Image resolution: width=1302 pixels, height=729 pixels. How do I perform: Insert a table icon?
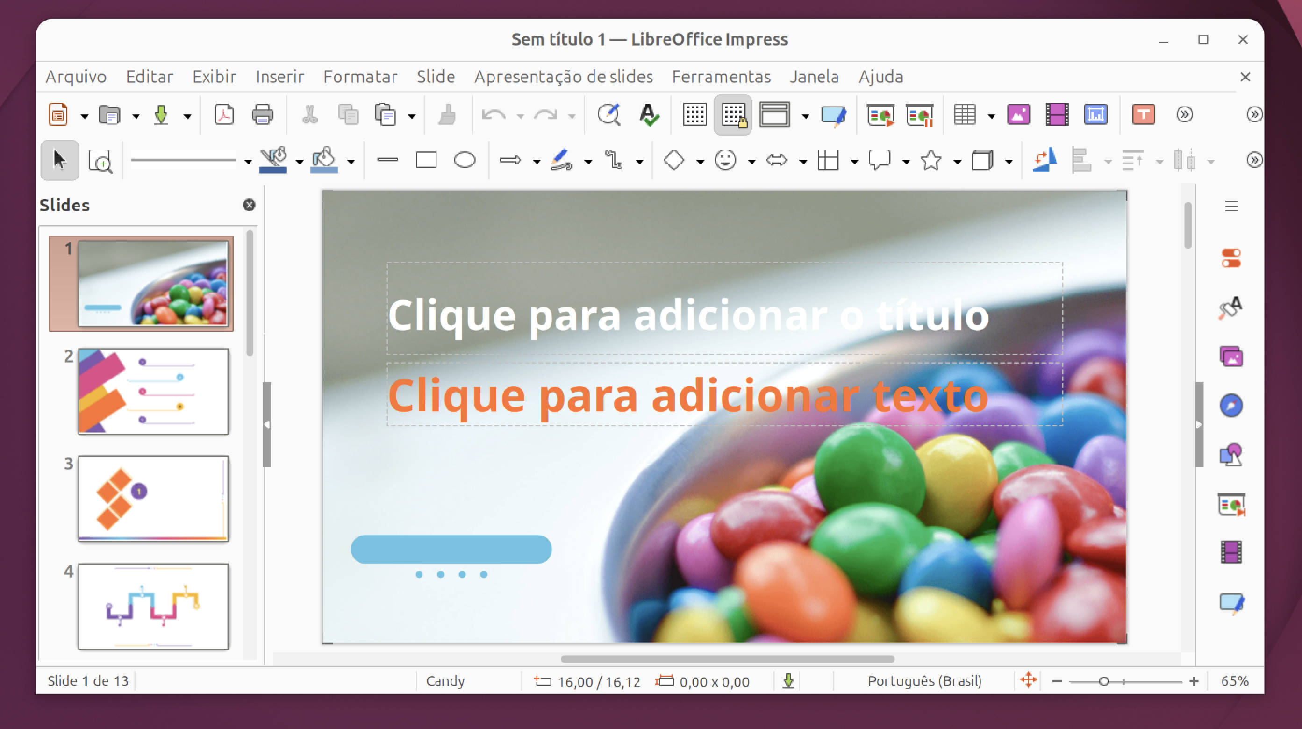coord(965,115)
